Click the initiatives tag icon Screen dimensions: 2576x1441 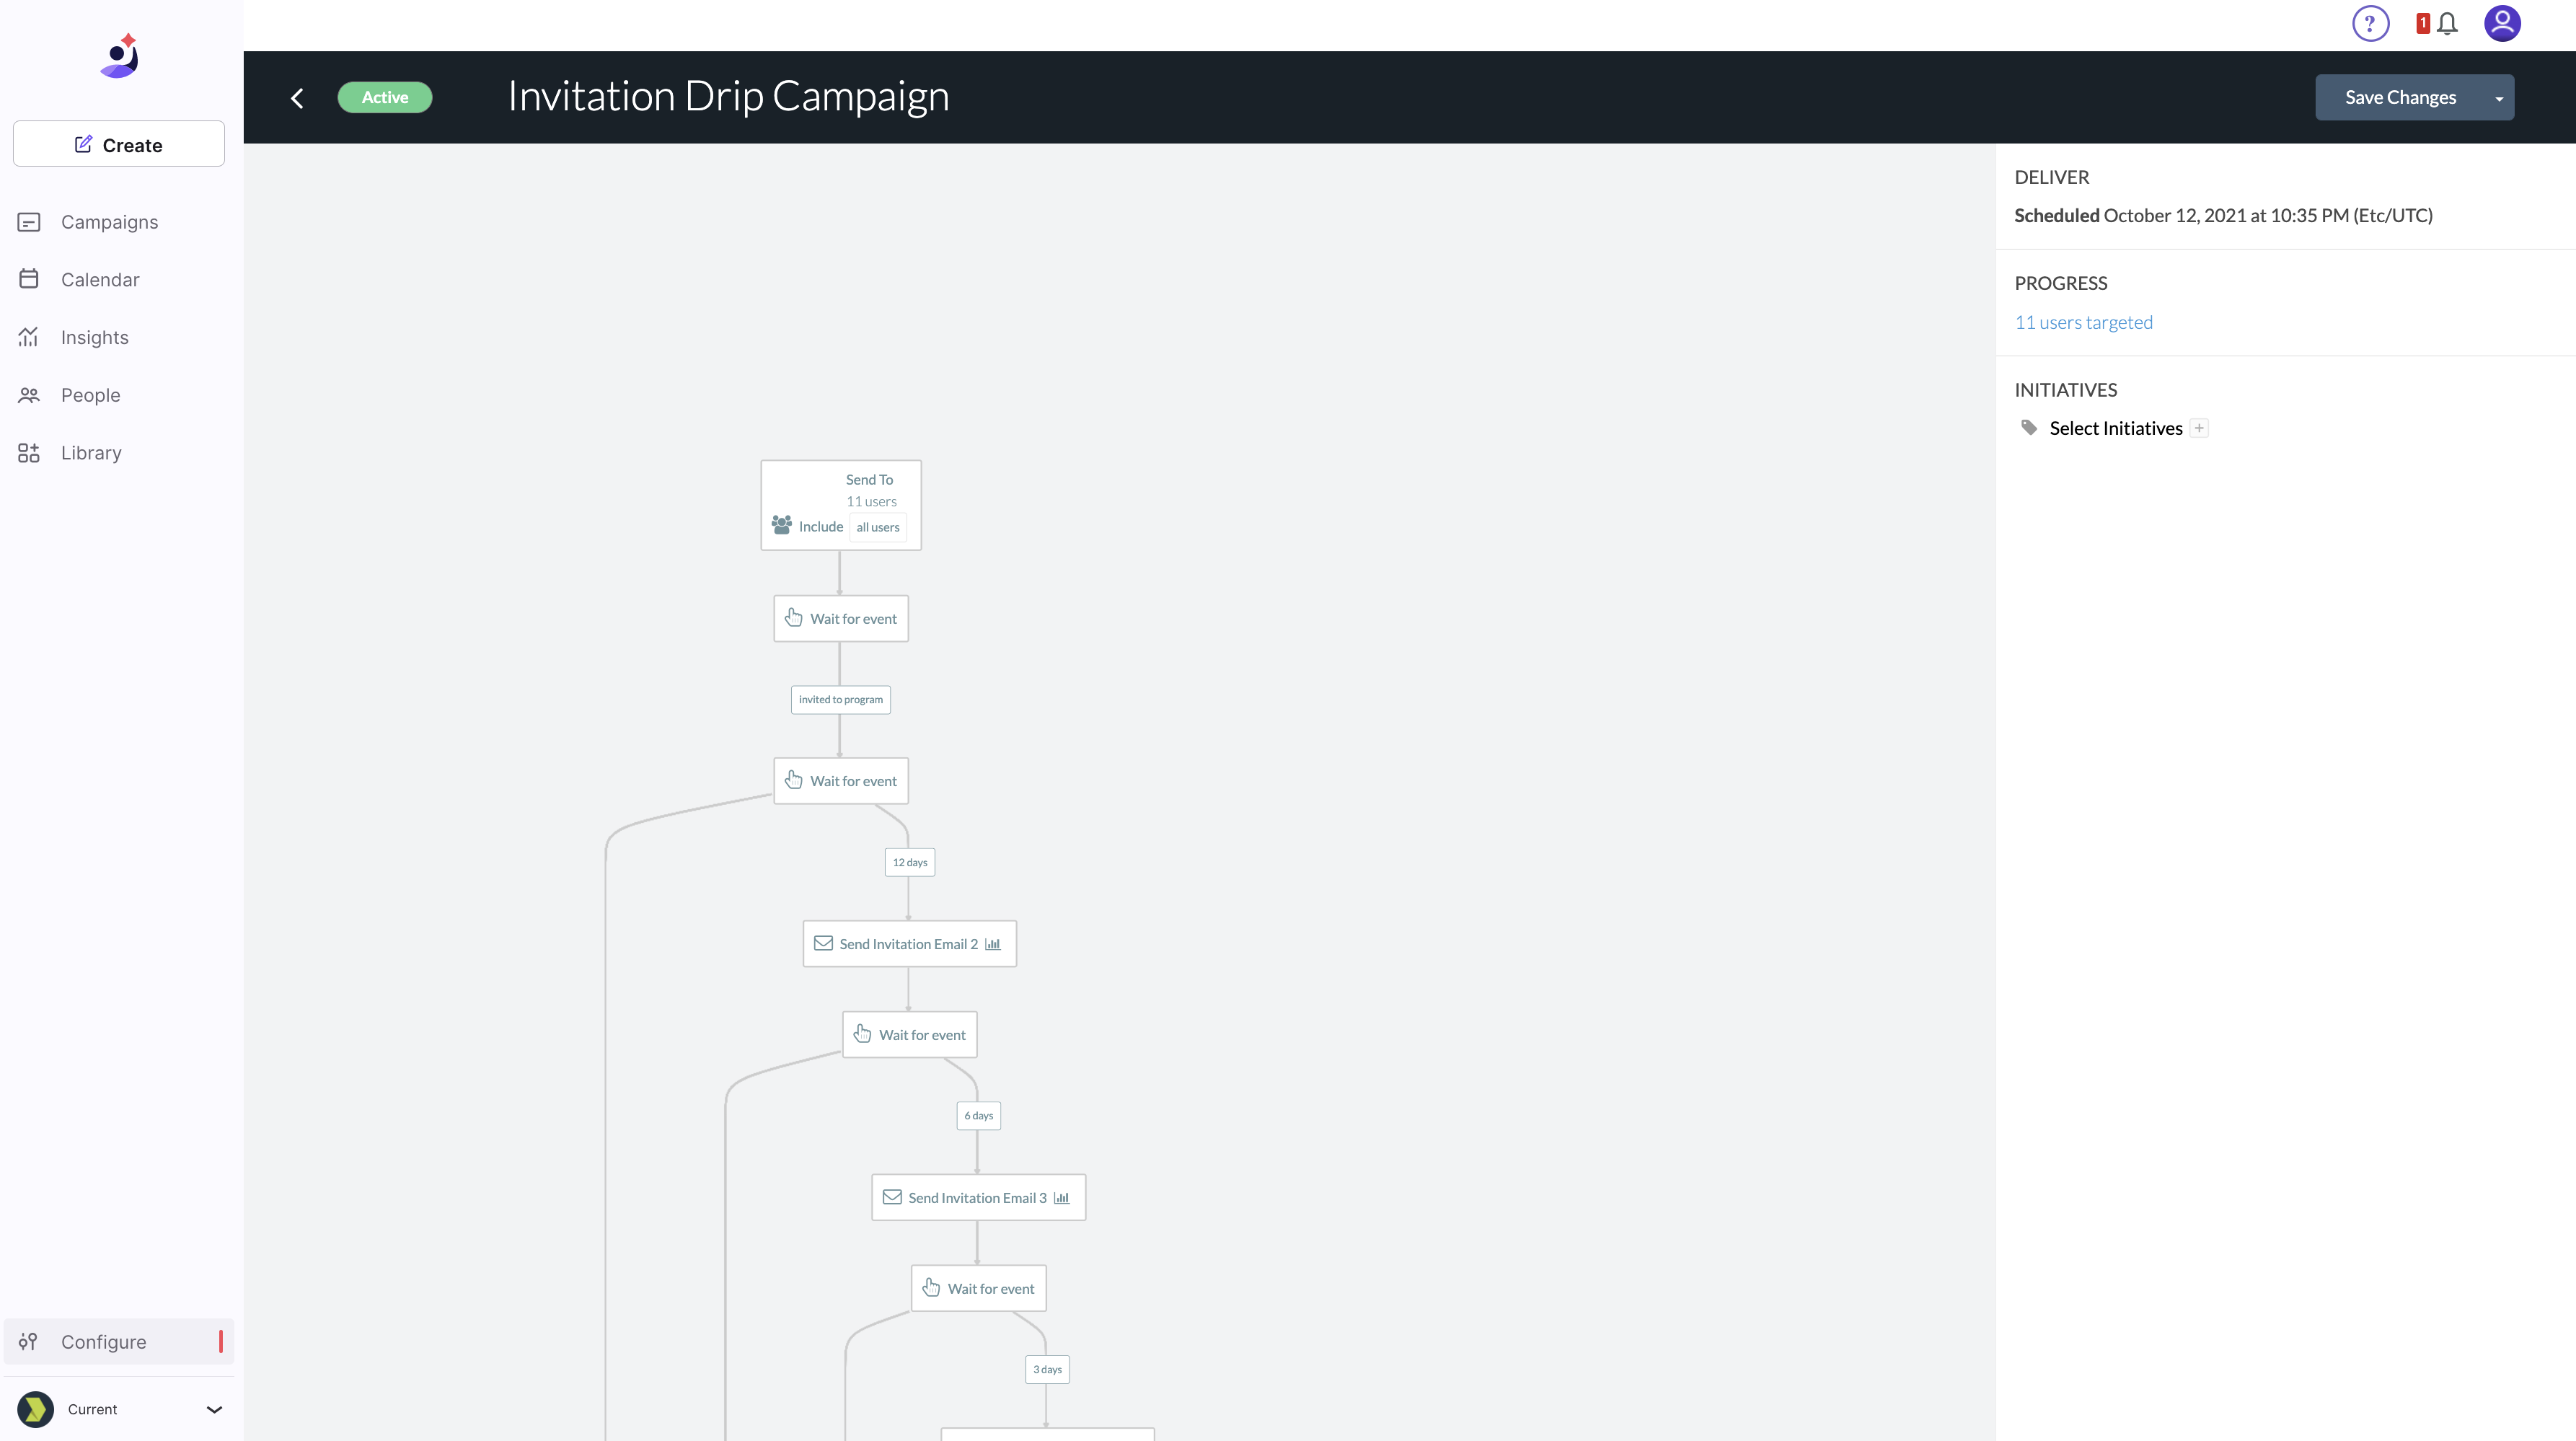2029,428
